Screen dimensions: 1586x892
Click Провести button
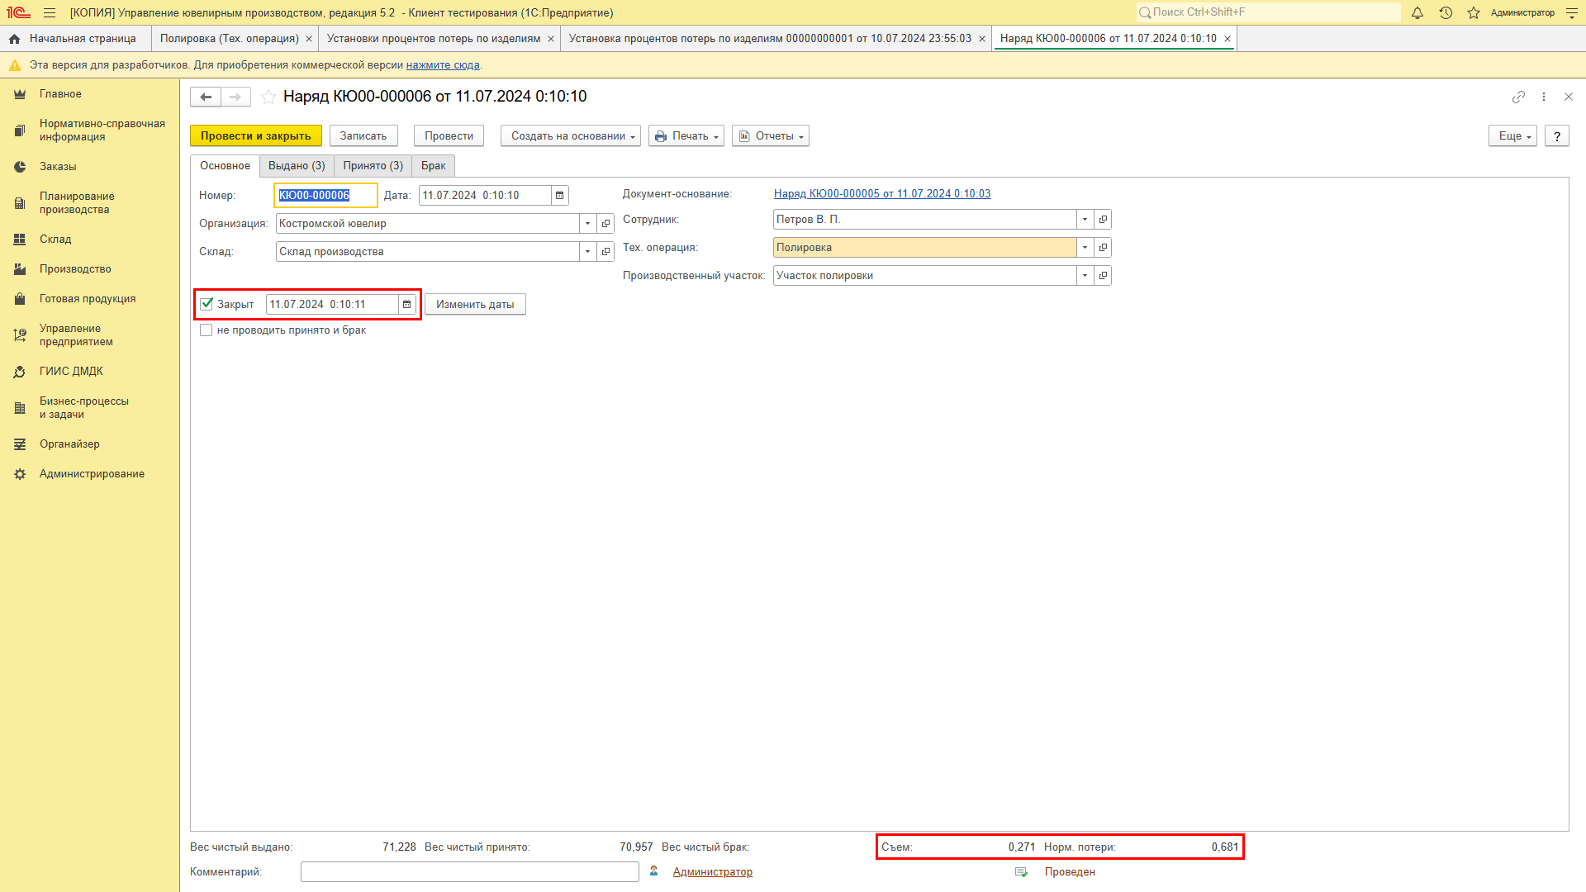449,136
